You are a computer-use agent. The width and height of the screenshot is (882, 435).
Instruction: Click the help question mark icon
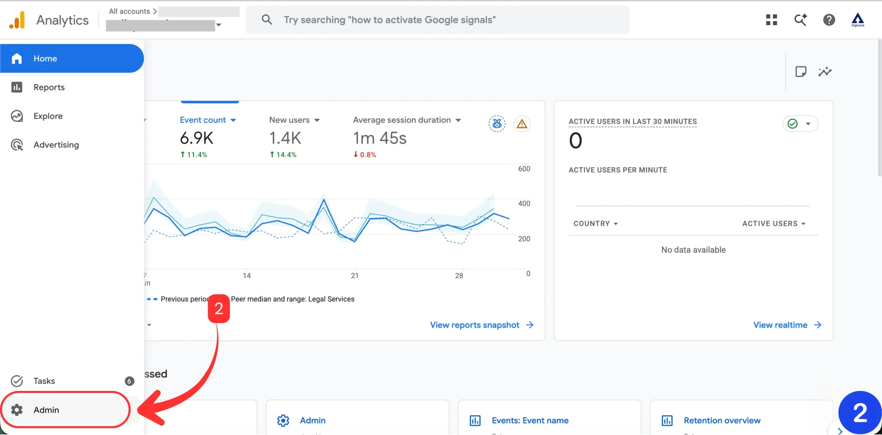click(829, 20)
